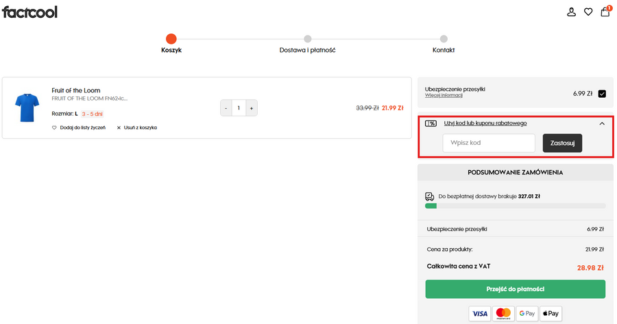Image resolution: width=617 pixels, height=324 pixels.
Task: Click the Zastosuj button
Action: point(562,143)
